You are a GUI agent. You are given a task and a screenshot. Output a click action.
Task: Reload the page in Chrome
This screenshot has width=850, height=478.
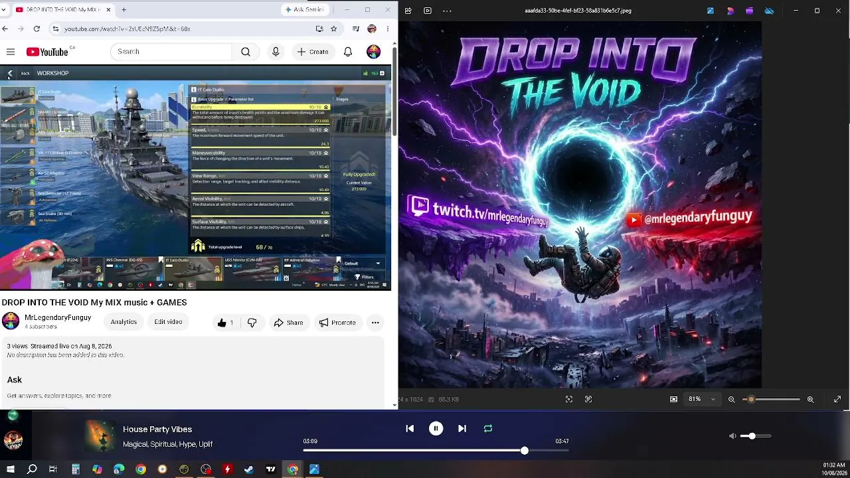tap(37, 29)
